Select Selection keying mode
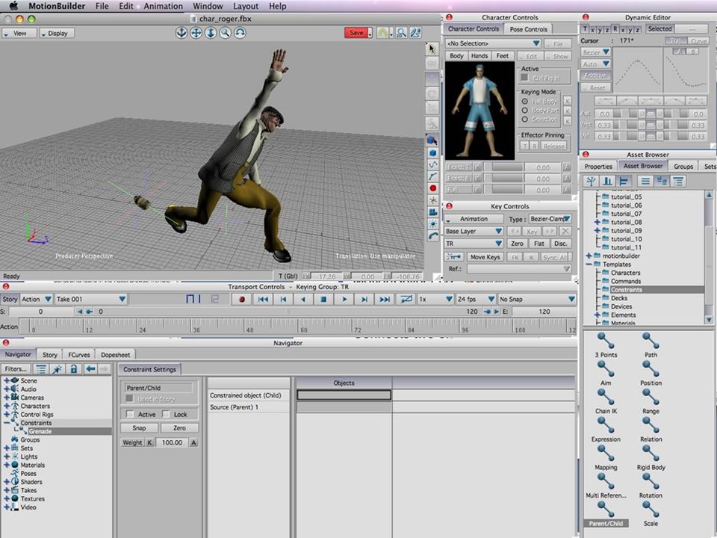This screenshot has height=538, width=717. [525, 120]
